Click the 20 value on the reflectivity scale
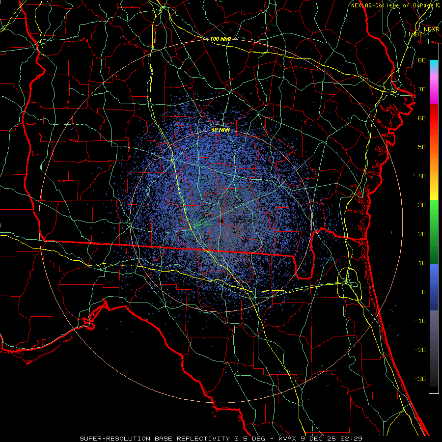 (422, 234)
